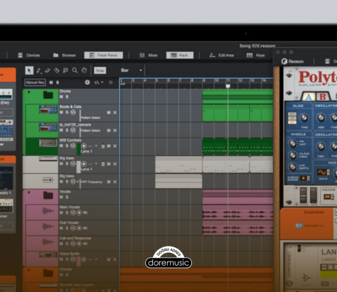Collapse the Drums folder
This screenshot has height=292, width=337.
pos(29,92)
